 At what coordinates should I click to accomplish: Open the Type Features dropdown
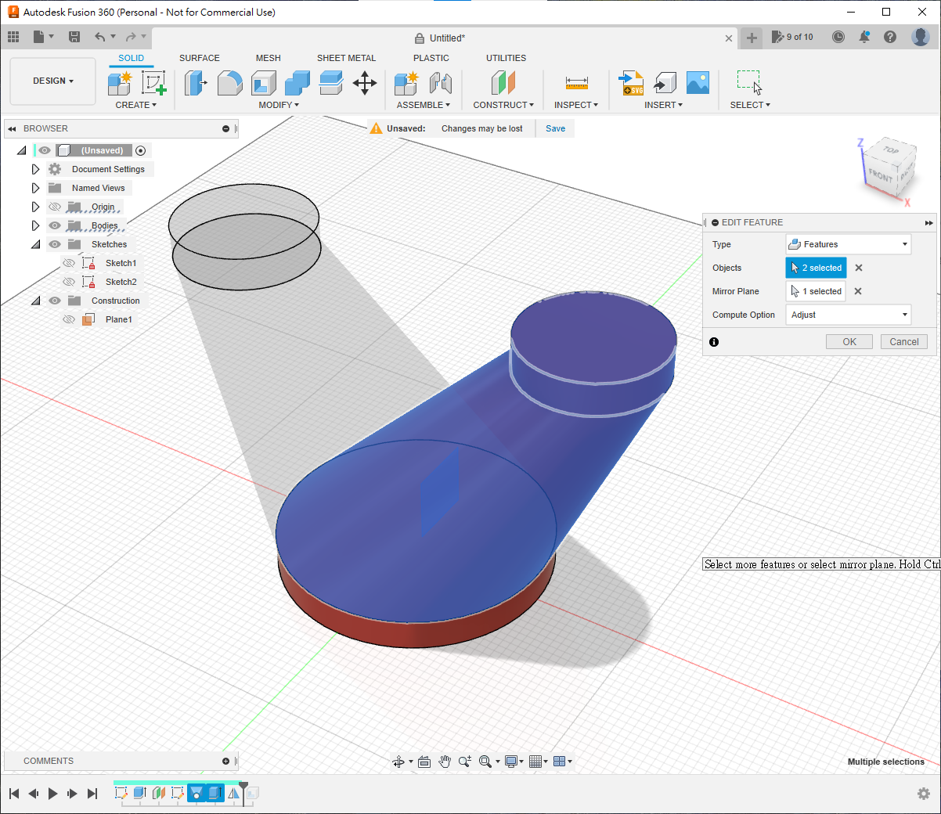(849, 244)
